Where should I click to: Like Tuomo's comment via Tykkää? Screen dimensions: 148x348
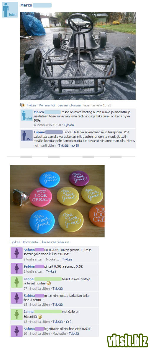click(x=63, y=145)
